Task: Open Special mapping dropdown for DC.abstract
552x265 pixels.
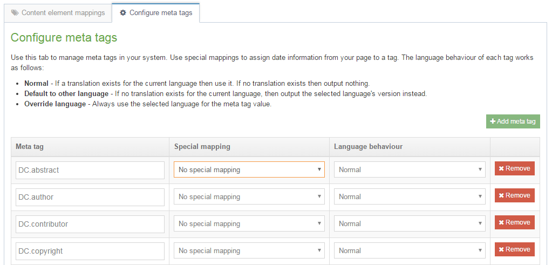Action: (249, 169)
